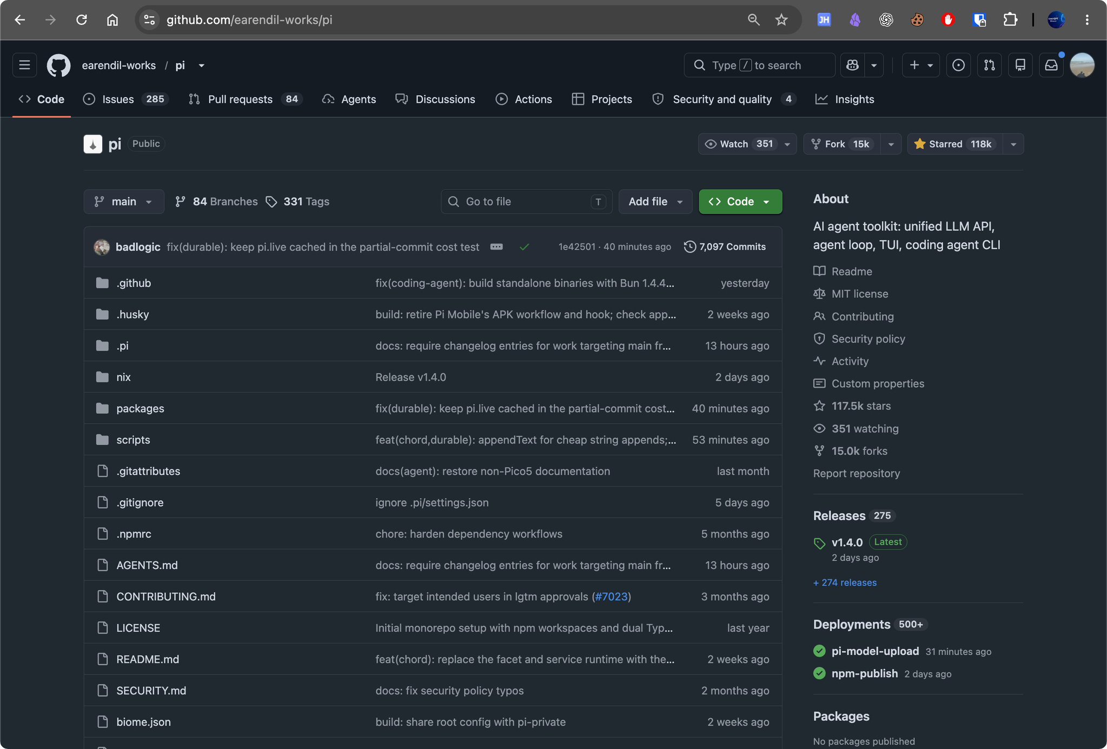The height and width of the screenshot is (749, 1107).
Task: Click the badlogic author avatar
Action: (102, 247)
